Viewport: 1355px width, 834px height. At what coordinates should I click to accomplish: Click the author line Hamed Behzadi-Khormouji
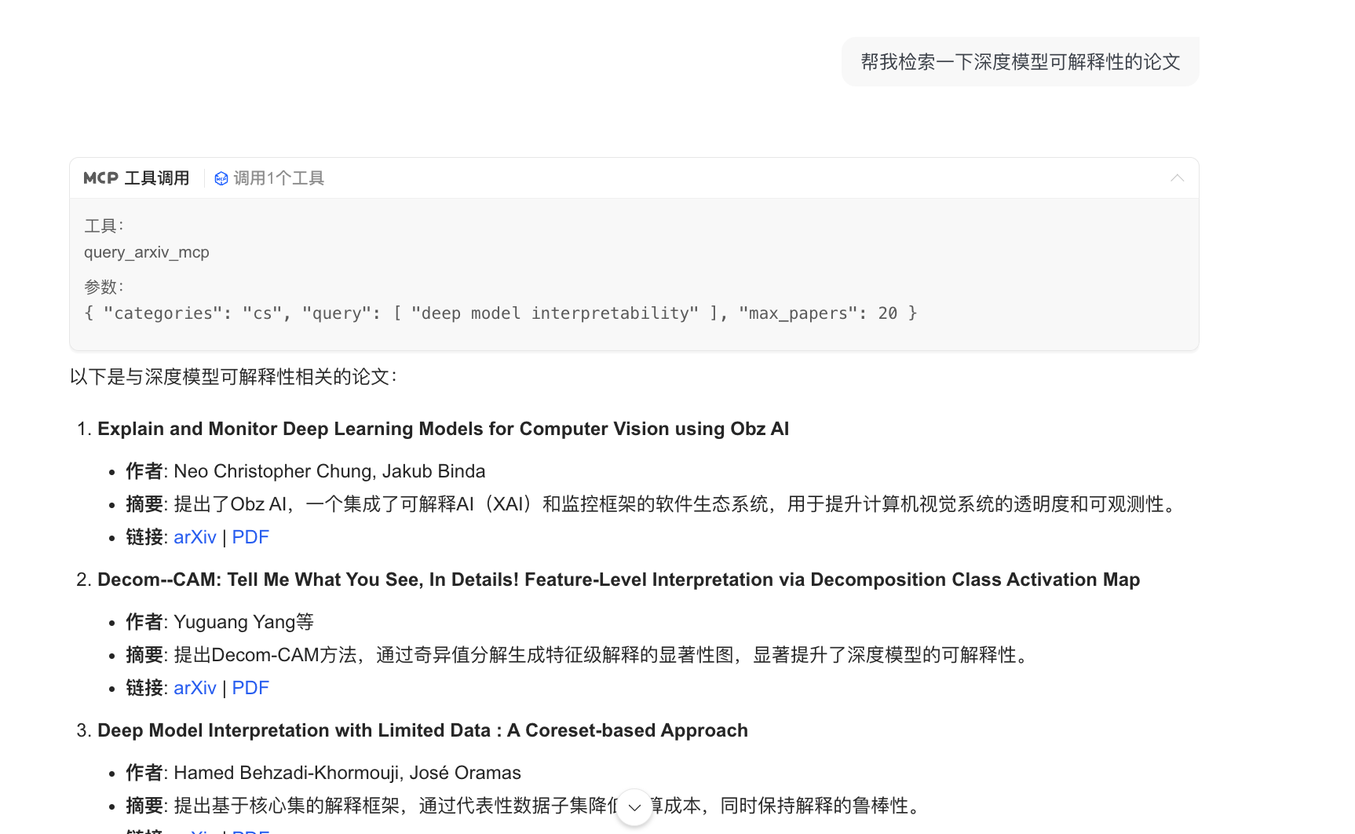coord(347,773)
